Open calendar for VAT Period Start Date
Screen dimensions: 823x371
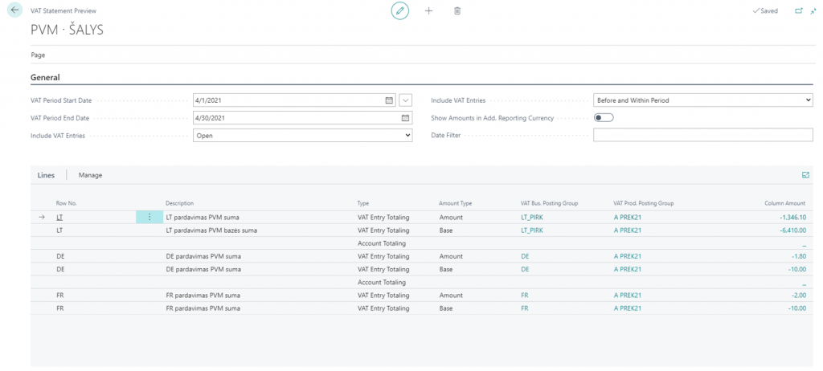pos(389,100)
